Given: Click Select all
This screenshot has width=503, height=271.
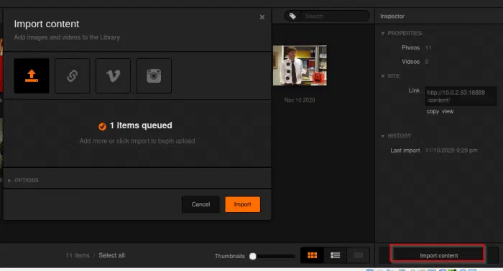Looking at the screenshot, I should pos(111,255).
